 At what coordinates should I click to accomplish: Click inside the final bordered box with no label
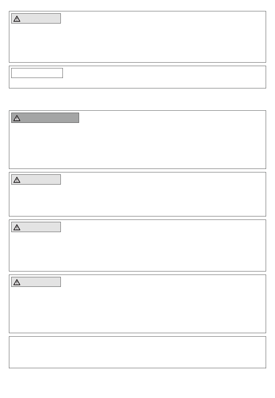coord(137,352)
